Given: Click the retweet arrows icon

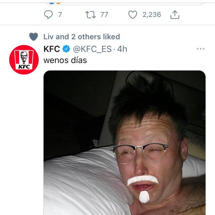Looking at the screenshot, I should click(91, 15).
